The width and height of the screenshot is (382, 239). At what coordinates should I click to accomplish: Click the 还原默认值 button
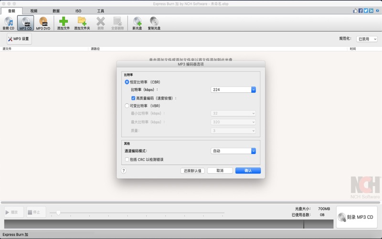coord(192,171)
